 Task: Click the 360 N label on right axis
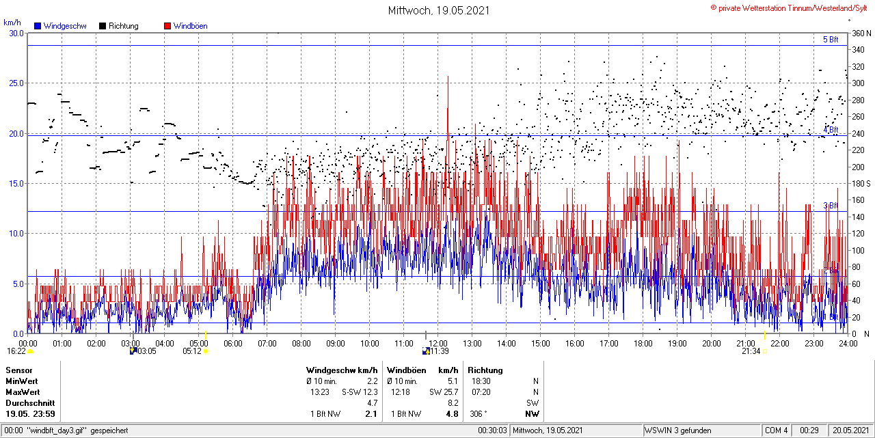coord(861,33)
